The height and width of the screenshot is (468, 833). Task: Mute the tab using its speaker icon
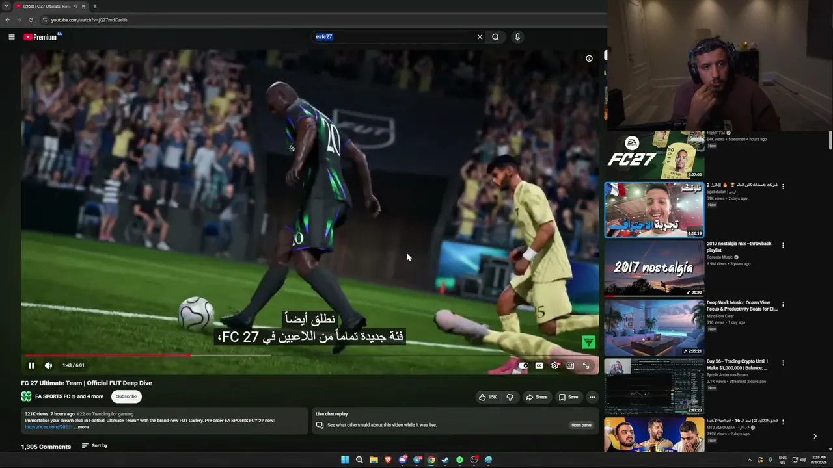tap(75, 6)
